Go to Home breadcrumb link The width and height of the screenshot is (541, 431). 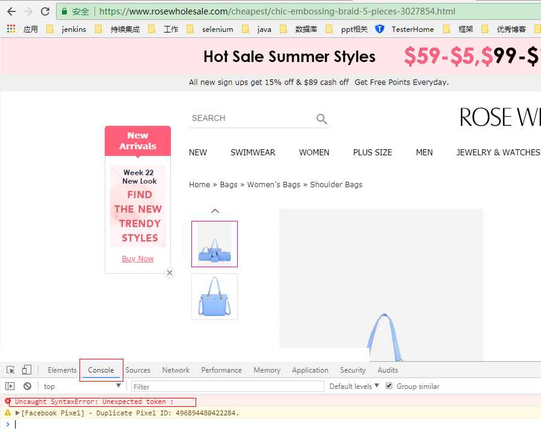[x=199, y=185]
